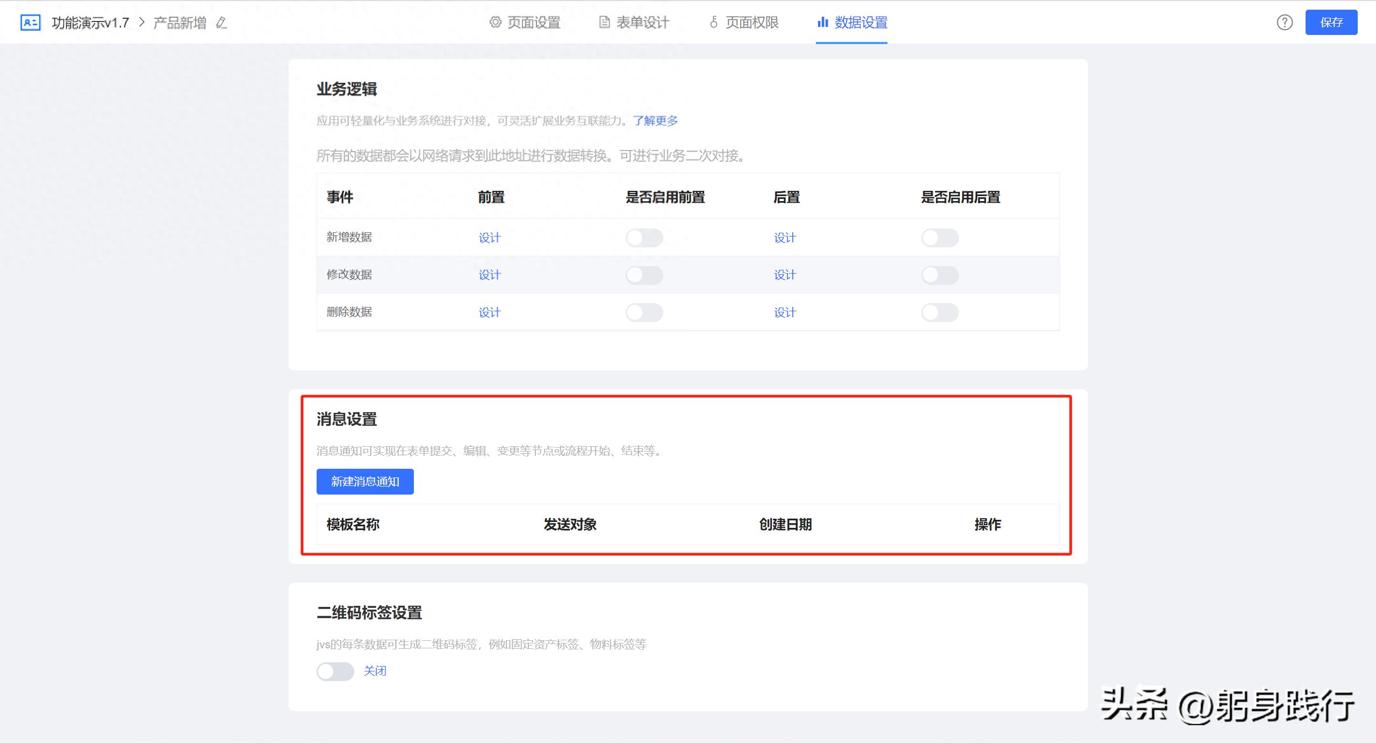Toggle 是否启用后置 for 修改数据
The image size is (1376, 744).
pyautogui.click(x=940, y=275)
